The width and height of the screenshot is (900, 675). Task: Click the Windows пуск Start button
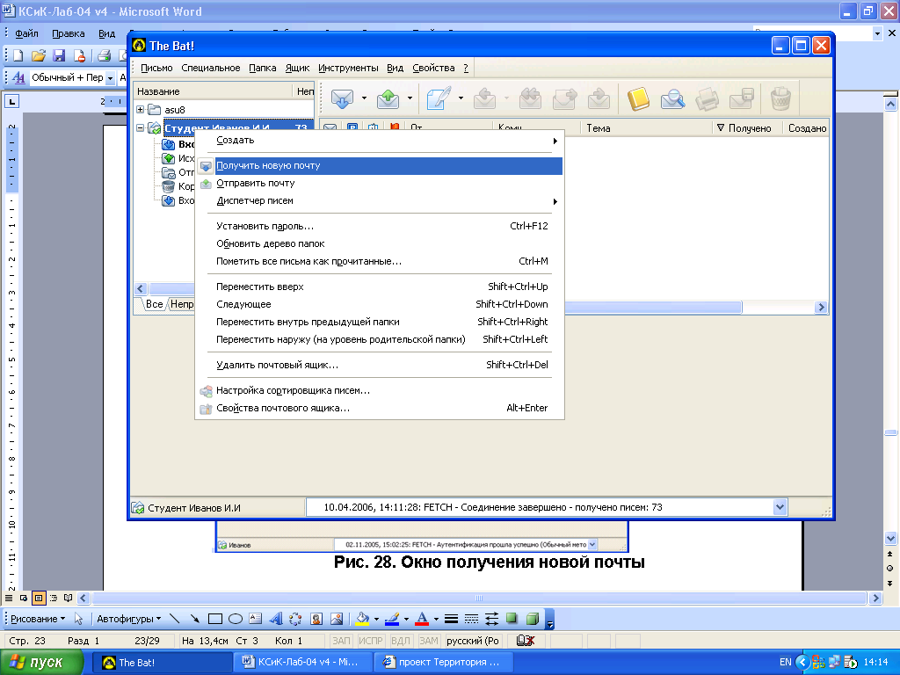(x=41, y=663)
